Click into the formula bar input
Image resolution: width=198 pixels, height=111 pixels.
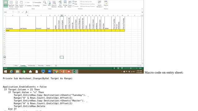point(85,12)
